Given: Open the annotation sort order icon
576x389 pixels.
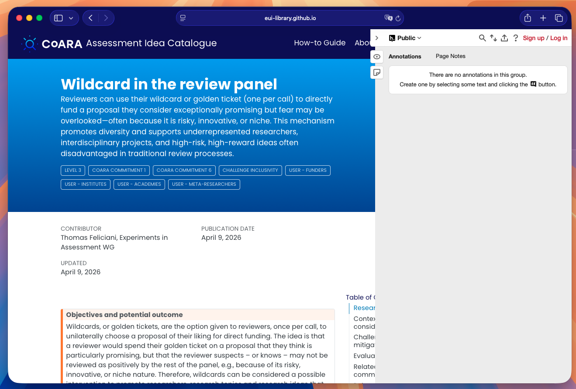Looking at the screenshot, I should 493,38.
